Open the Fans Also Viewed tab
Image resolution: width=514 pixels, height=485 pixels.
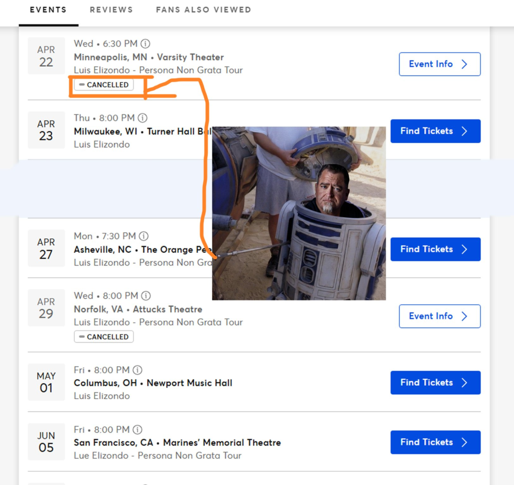203,10
